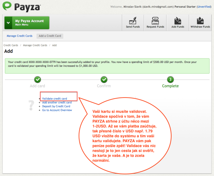This screenshot has width=214, height=176.
Task: Switch to Manage Credit Cards tab
Action: [x=20, y=36]
